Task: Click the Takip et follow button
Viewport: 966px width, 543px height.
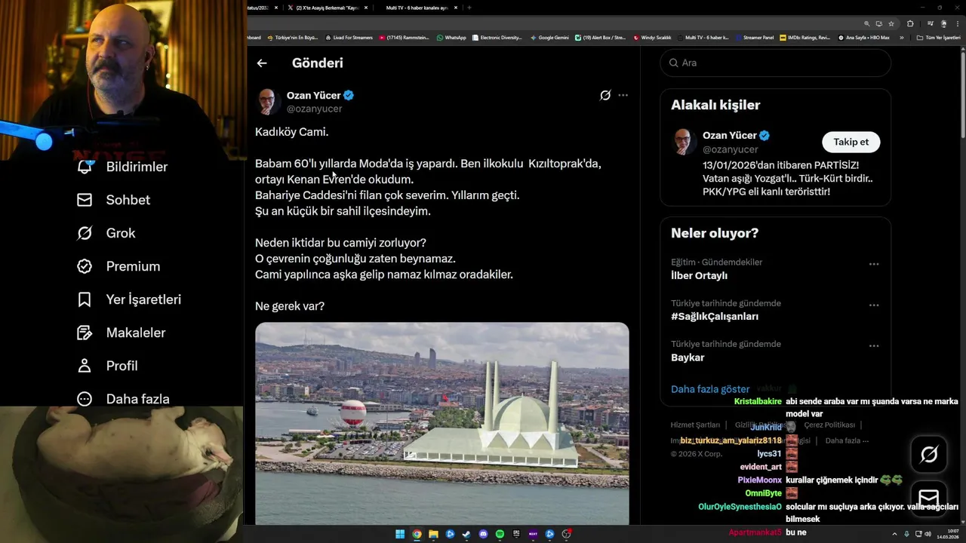Action: click(851, 142)
